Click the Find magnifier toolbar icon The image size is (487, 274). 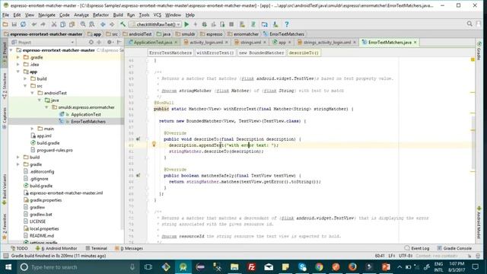pos(83,24)
